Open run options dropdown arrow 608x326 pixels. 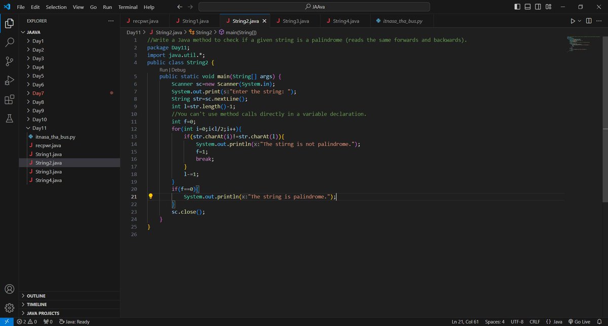click(x=580, y=21)
